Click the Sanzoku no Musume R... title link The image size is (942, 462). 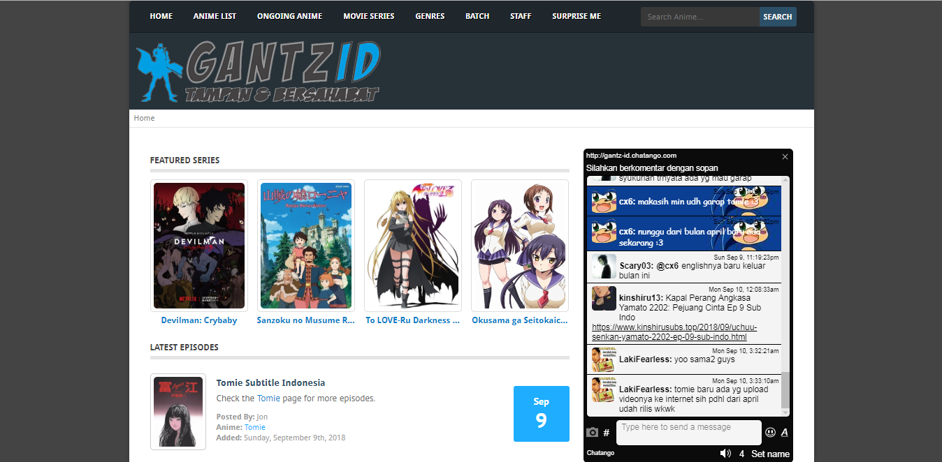click(306, 320)
